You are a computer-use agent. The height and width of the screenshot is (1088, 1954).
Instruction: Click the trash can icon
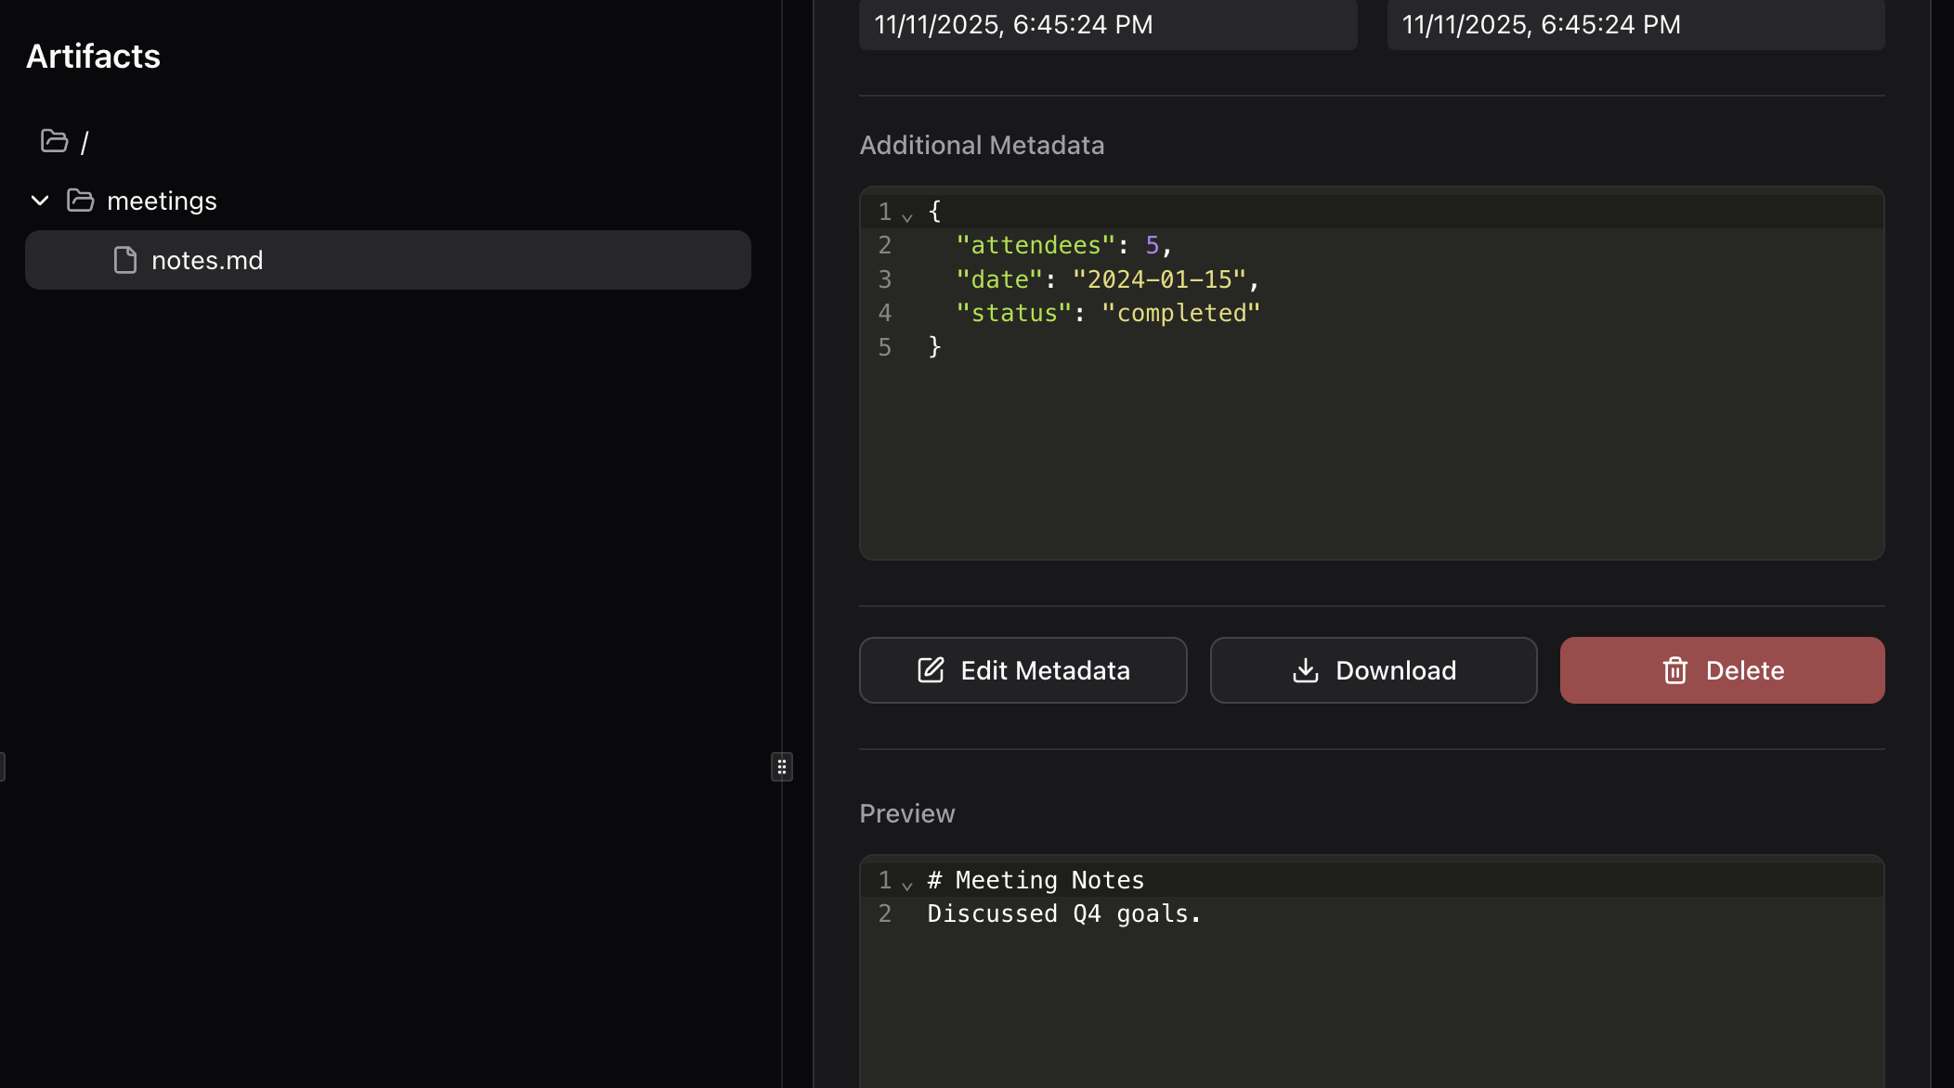click(x=1674, y=670)
